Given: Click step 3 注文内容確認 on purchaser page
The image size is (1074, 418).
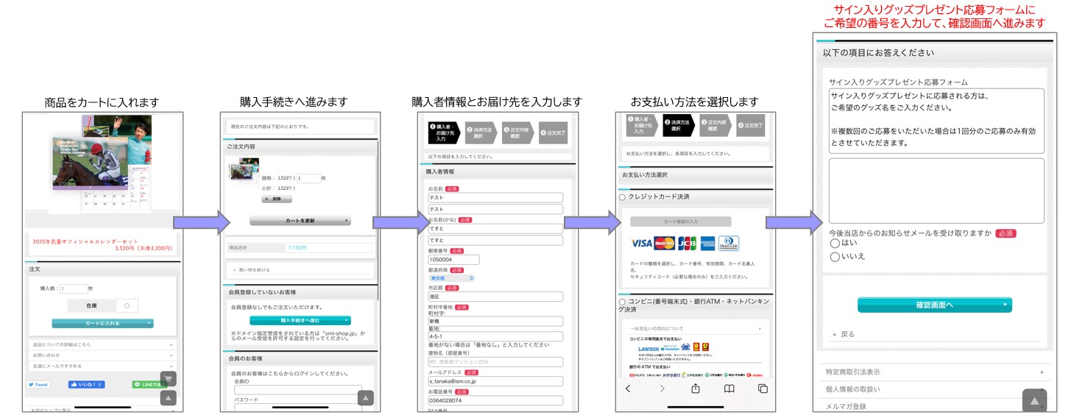Looking at the screenshot, I should [519, 132].
